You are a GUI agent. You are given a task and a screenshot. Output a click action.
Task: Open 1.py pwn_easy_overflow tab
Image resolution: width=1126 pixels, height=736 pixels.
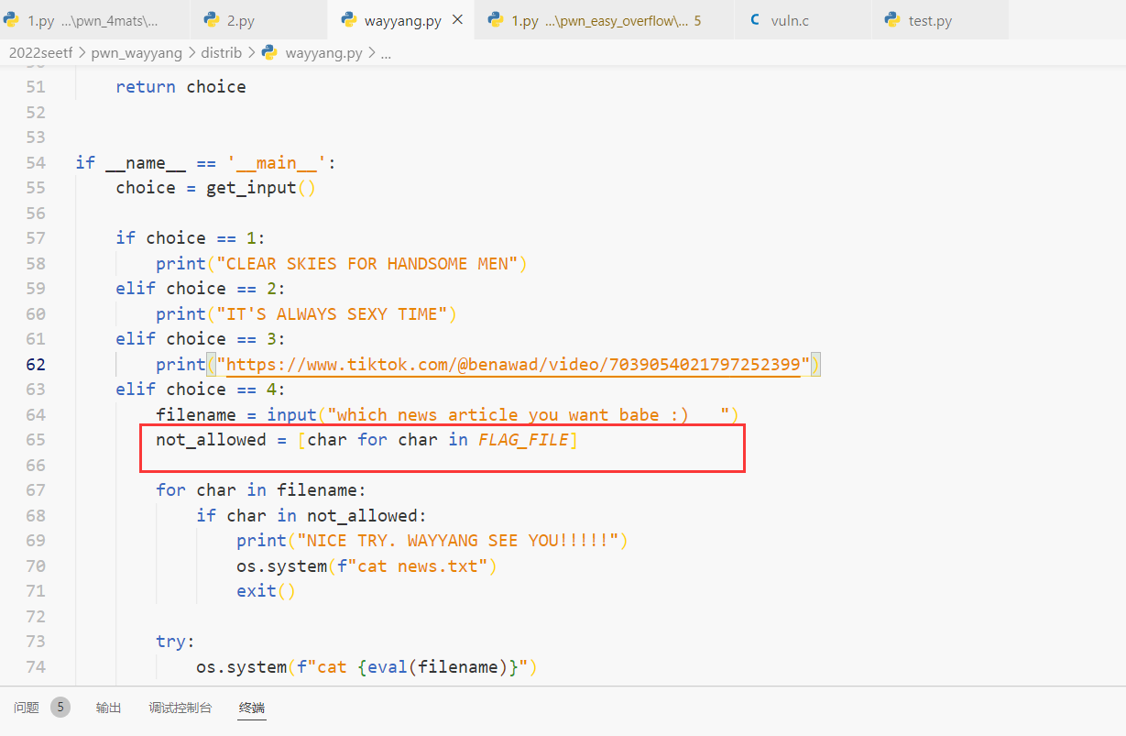tap(606, 20)
